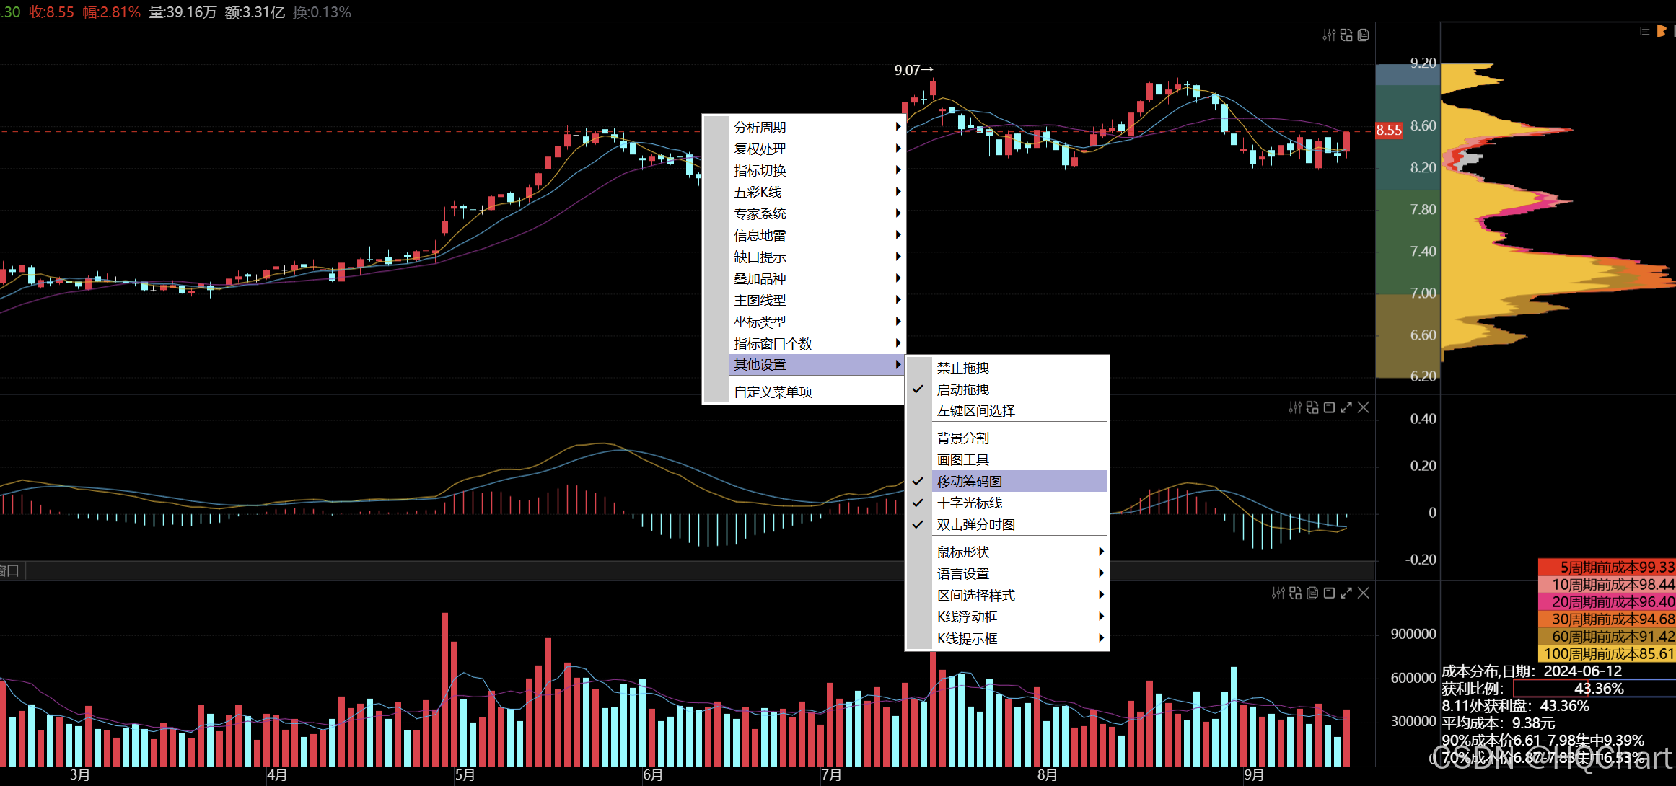This screenshot has width=1676, height=786.
Task: Toggle 双击弹分时图 checked option
Action: [x=975, y=524]
